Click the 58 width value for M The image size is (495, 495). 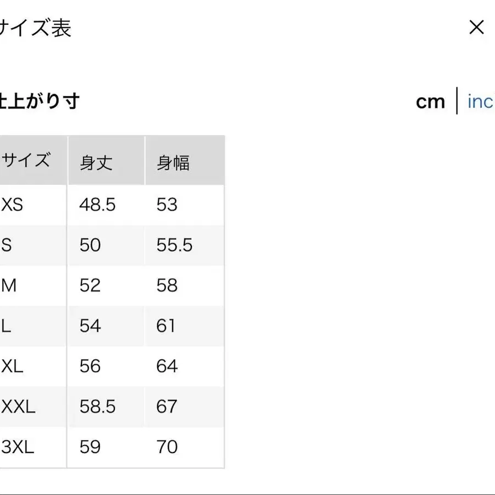point(168,285)
